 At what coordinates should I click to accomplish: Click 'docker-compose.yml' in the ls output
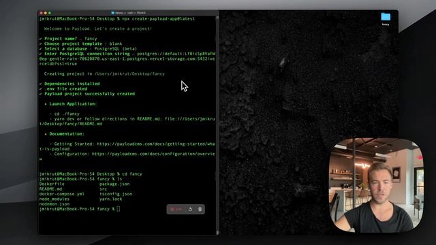click(62, 194)
